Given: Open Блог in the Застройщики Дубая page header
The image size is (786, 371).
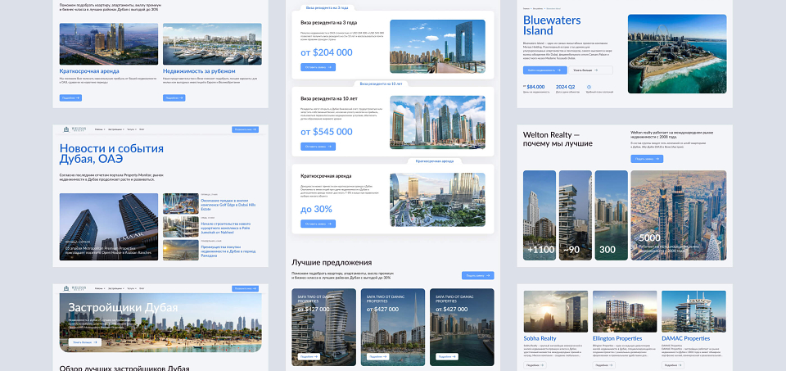Looking at the screenshot, I should 142,289.
